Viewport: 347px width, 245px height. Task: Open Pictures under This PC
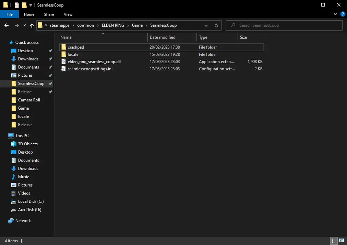(x=25, y=185)
